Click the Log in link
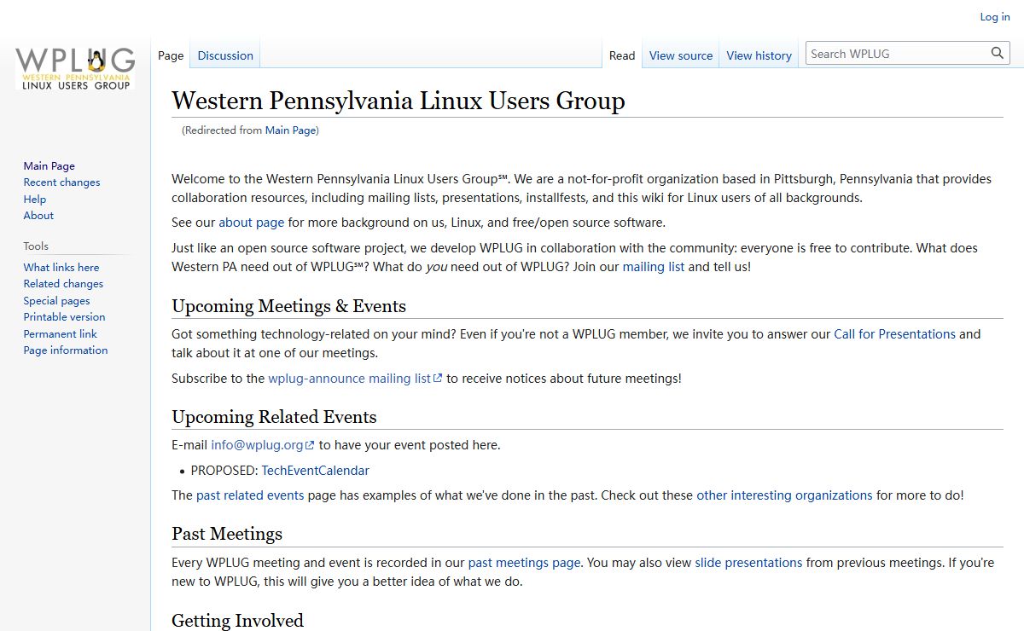The width and height of the screenshot is (1024, 631). (994, 17)
